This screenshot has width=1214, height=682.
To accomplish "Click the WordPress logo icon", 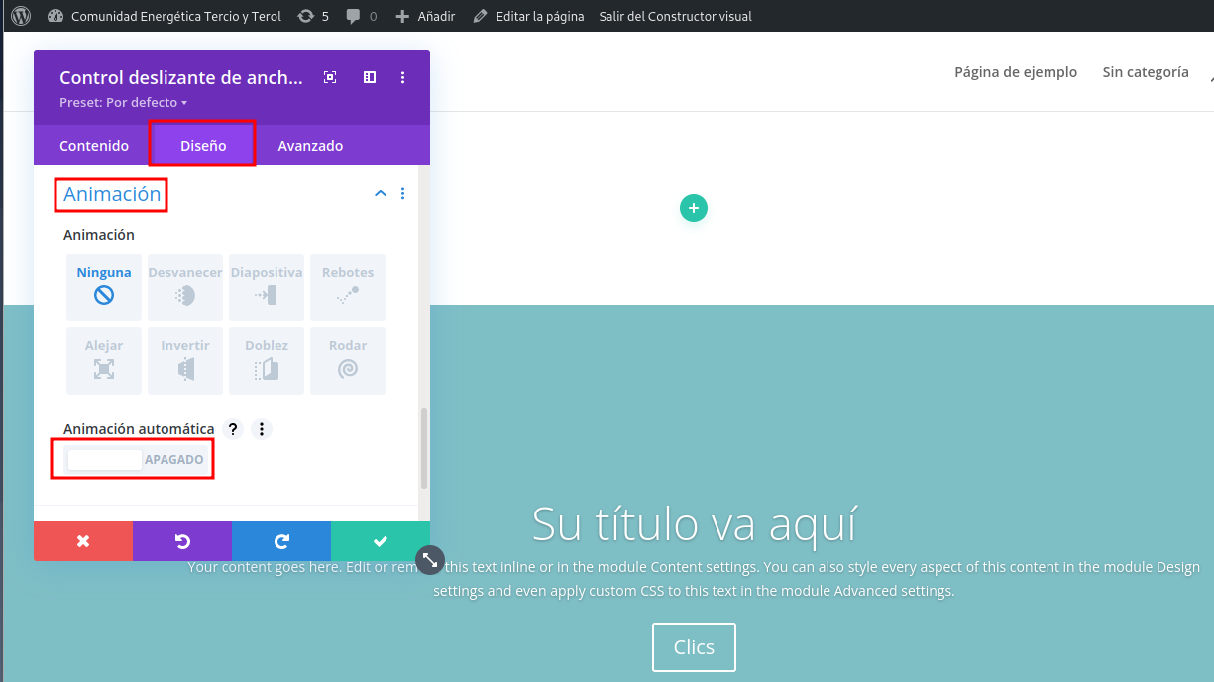I will (21, 16).
